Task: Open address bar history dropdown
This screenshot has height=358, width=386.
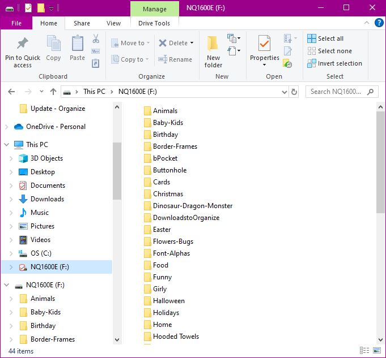Action: (x=285, y=92)
